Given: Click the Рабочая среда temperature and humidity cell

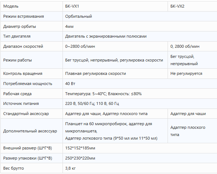Looking at the screenshot, I should coord(140,94).
